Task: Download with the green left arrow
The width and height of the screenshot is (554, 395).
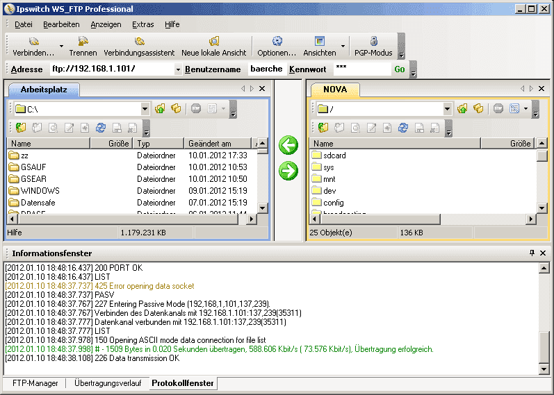Action: pos(288,145)
